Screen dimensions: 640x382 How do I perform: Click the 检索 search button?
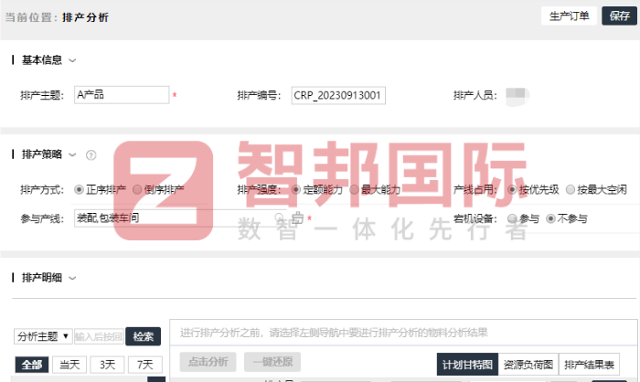pyautogui.click(x=143, y=336)
